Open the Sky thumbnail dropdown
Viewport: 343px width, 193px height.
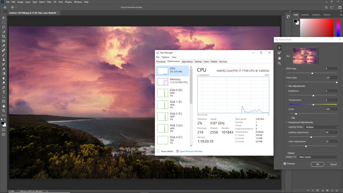318,56
